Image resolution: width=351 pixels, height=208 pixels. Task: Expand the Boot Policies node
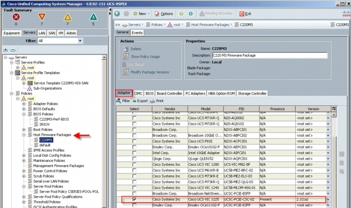pos(24,129)
